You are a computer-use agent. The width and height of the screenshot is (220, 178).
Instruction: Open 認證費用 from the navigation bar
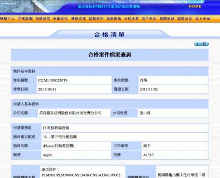coord(96,19)
